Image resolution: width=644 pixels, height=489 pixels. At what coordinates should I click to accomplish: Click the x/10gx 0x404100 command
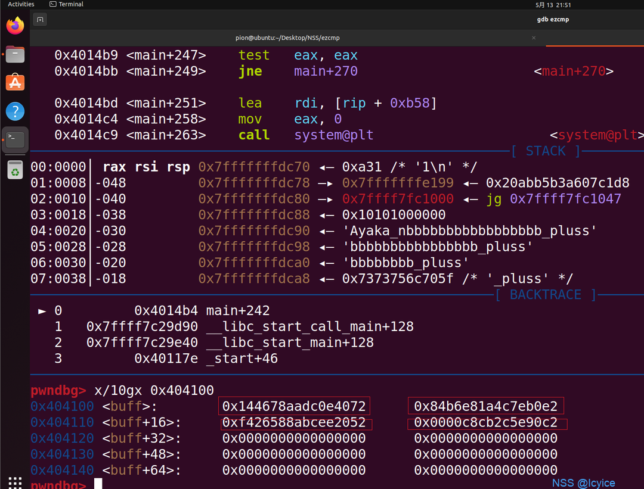point(154,390)
